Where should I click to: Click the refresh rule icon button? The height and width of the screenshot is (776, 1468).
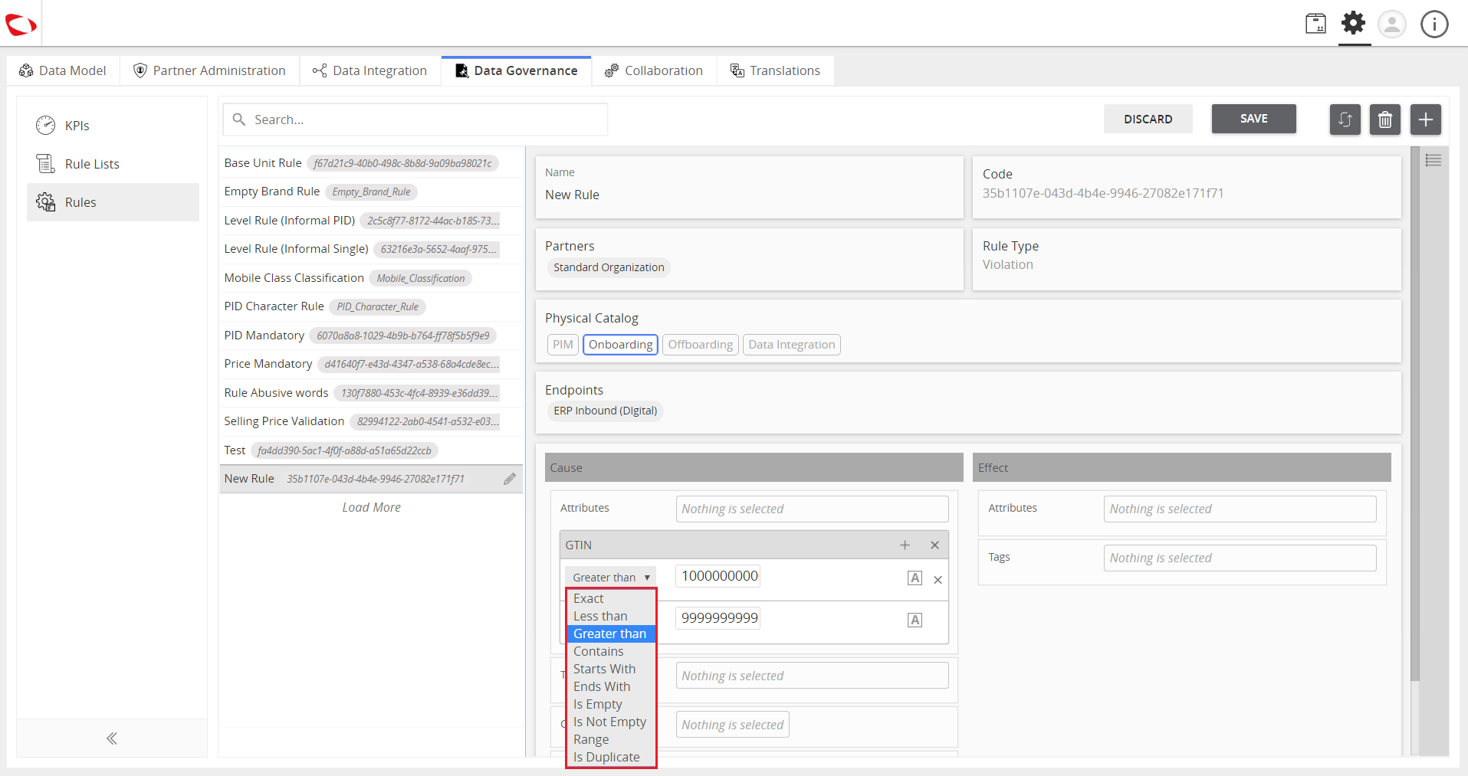point(1345,120)
